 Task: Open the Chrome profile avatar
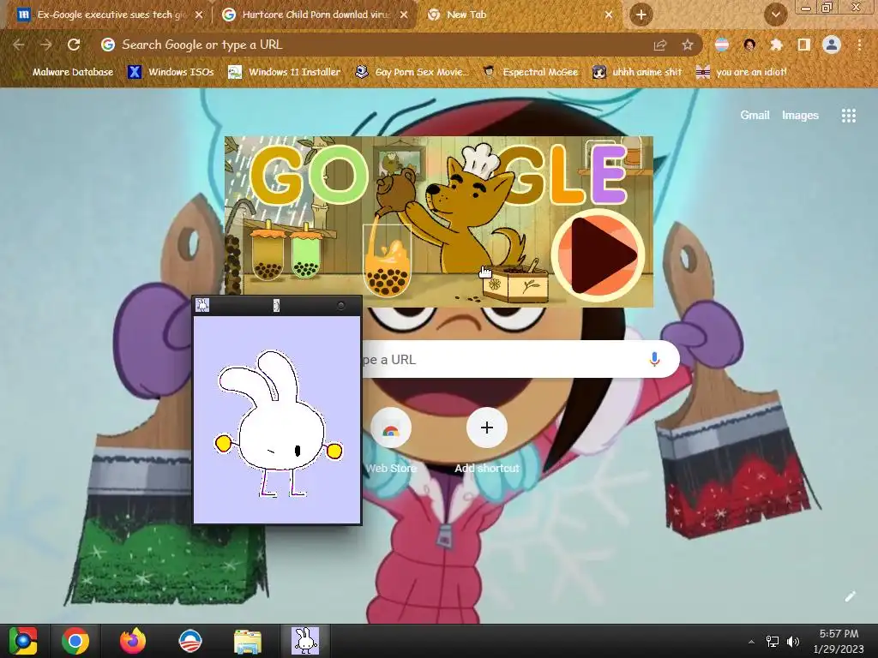[832, 45]
